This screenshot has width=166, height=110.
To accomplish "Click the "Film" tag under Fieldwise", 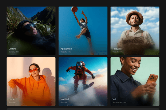I will pyautogui.click(x=121, y=52).
